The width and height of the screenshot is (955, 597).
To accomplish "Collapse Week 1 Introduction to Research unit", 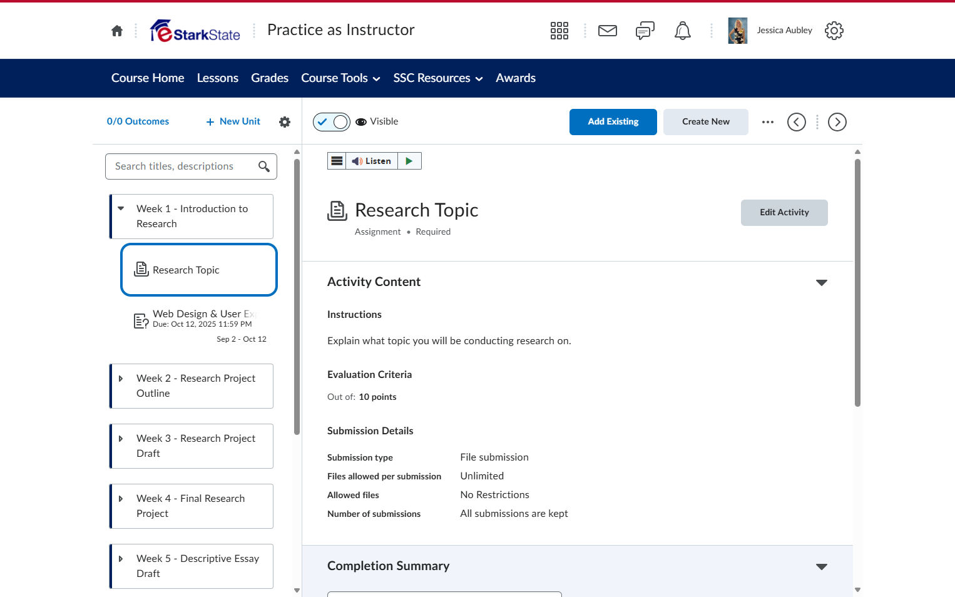I will coord(121,208).
